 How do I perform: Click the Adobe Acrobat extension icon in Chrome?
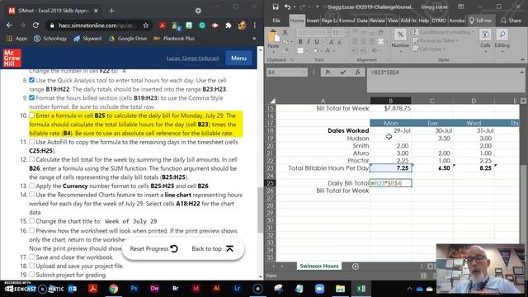(x=163, y=26)
